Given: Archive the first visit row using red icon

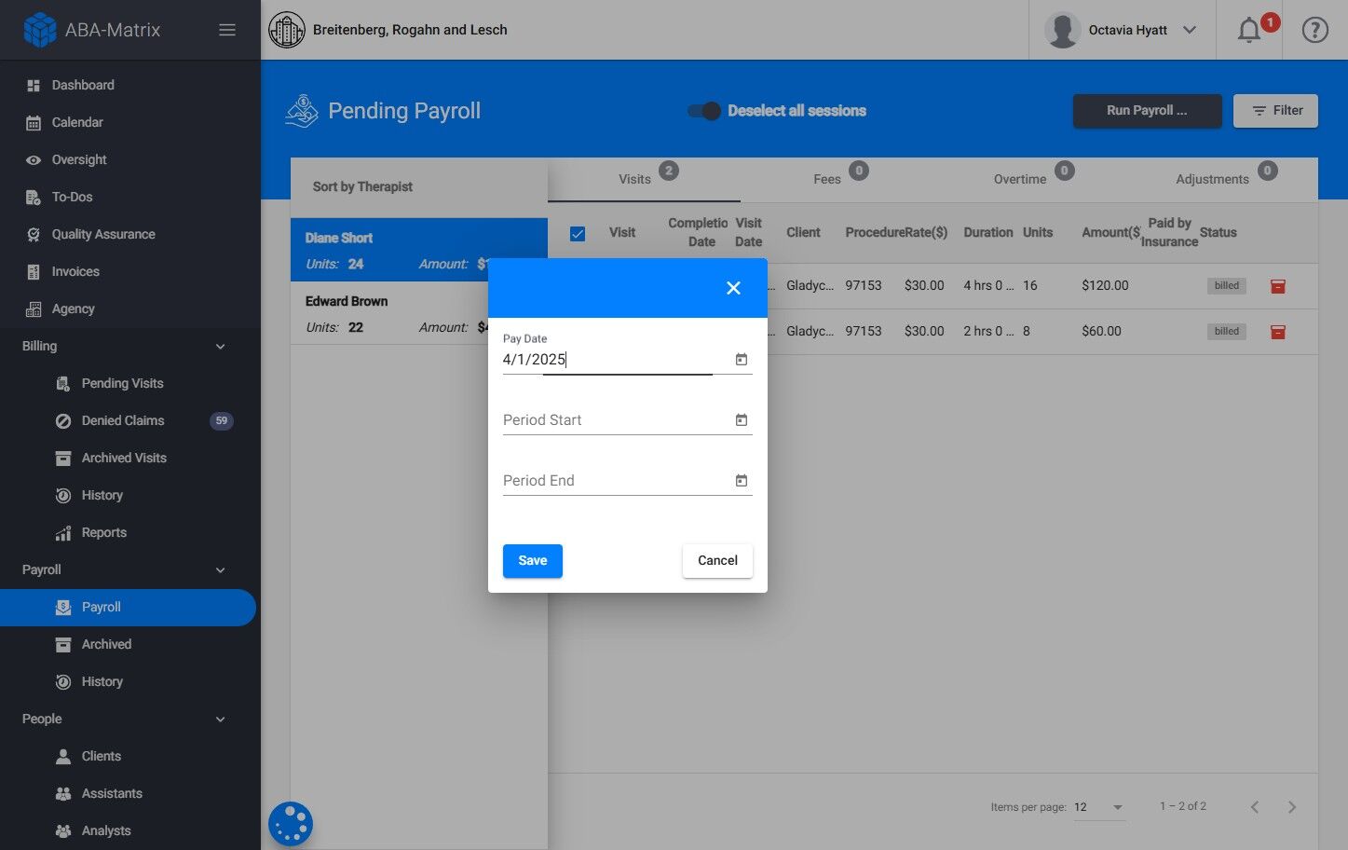Looking at the screenshot, I should (1277, 285).
